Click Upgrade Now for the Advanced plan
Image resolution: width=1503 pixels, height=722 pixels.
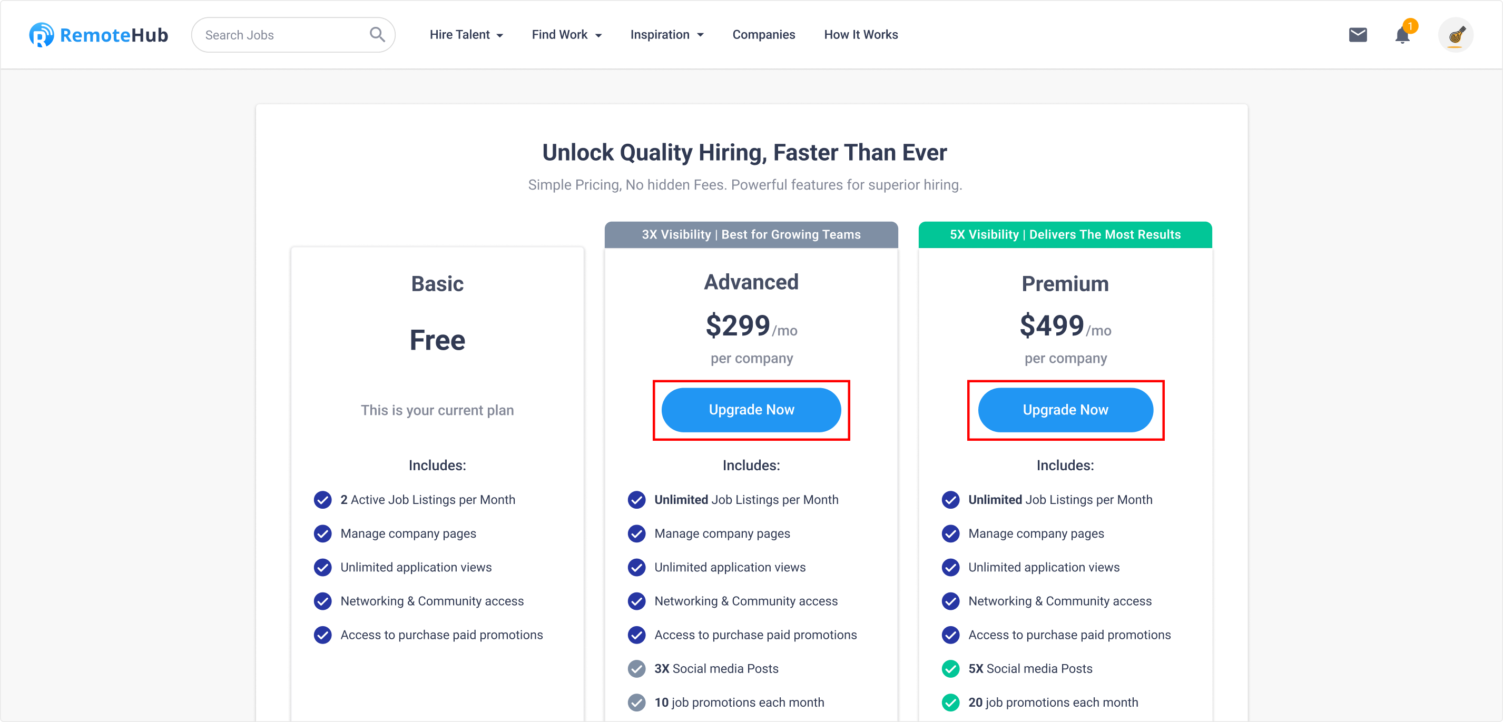click(x=751, y=410)
